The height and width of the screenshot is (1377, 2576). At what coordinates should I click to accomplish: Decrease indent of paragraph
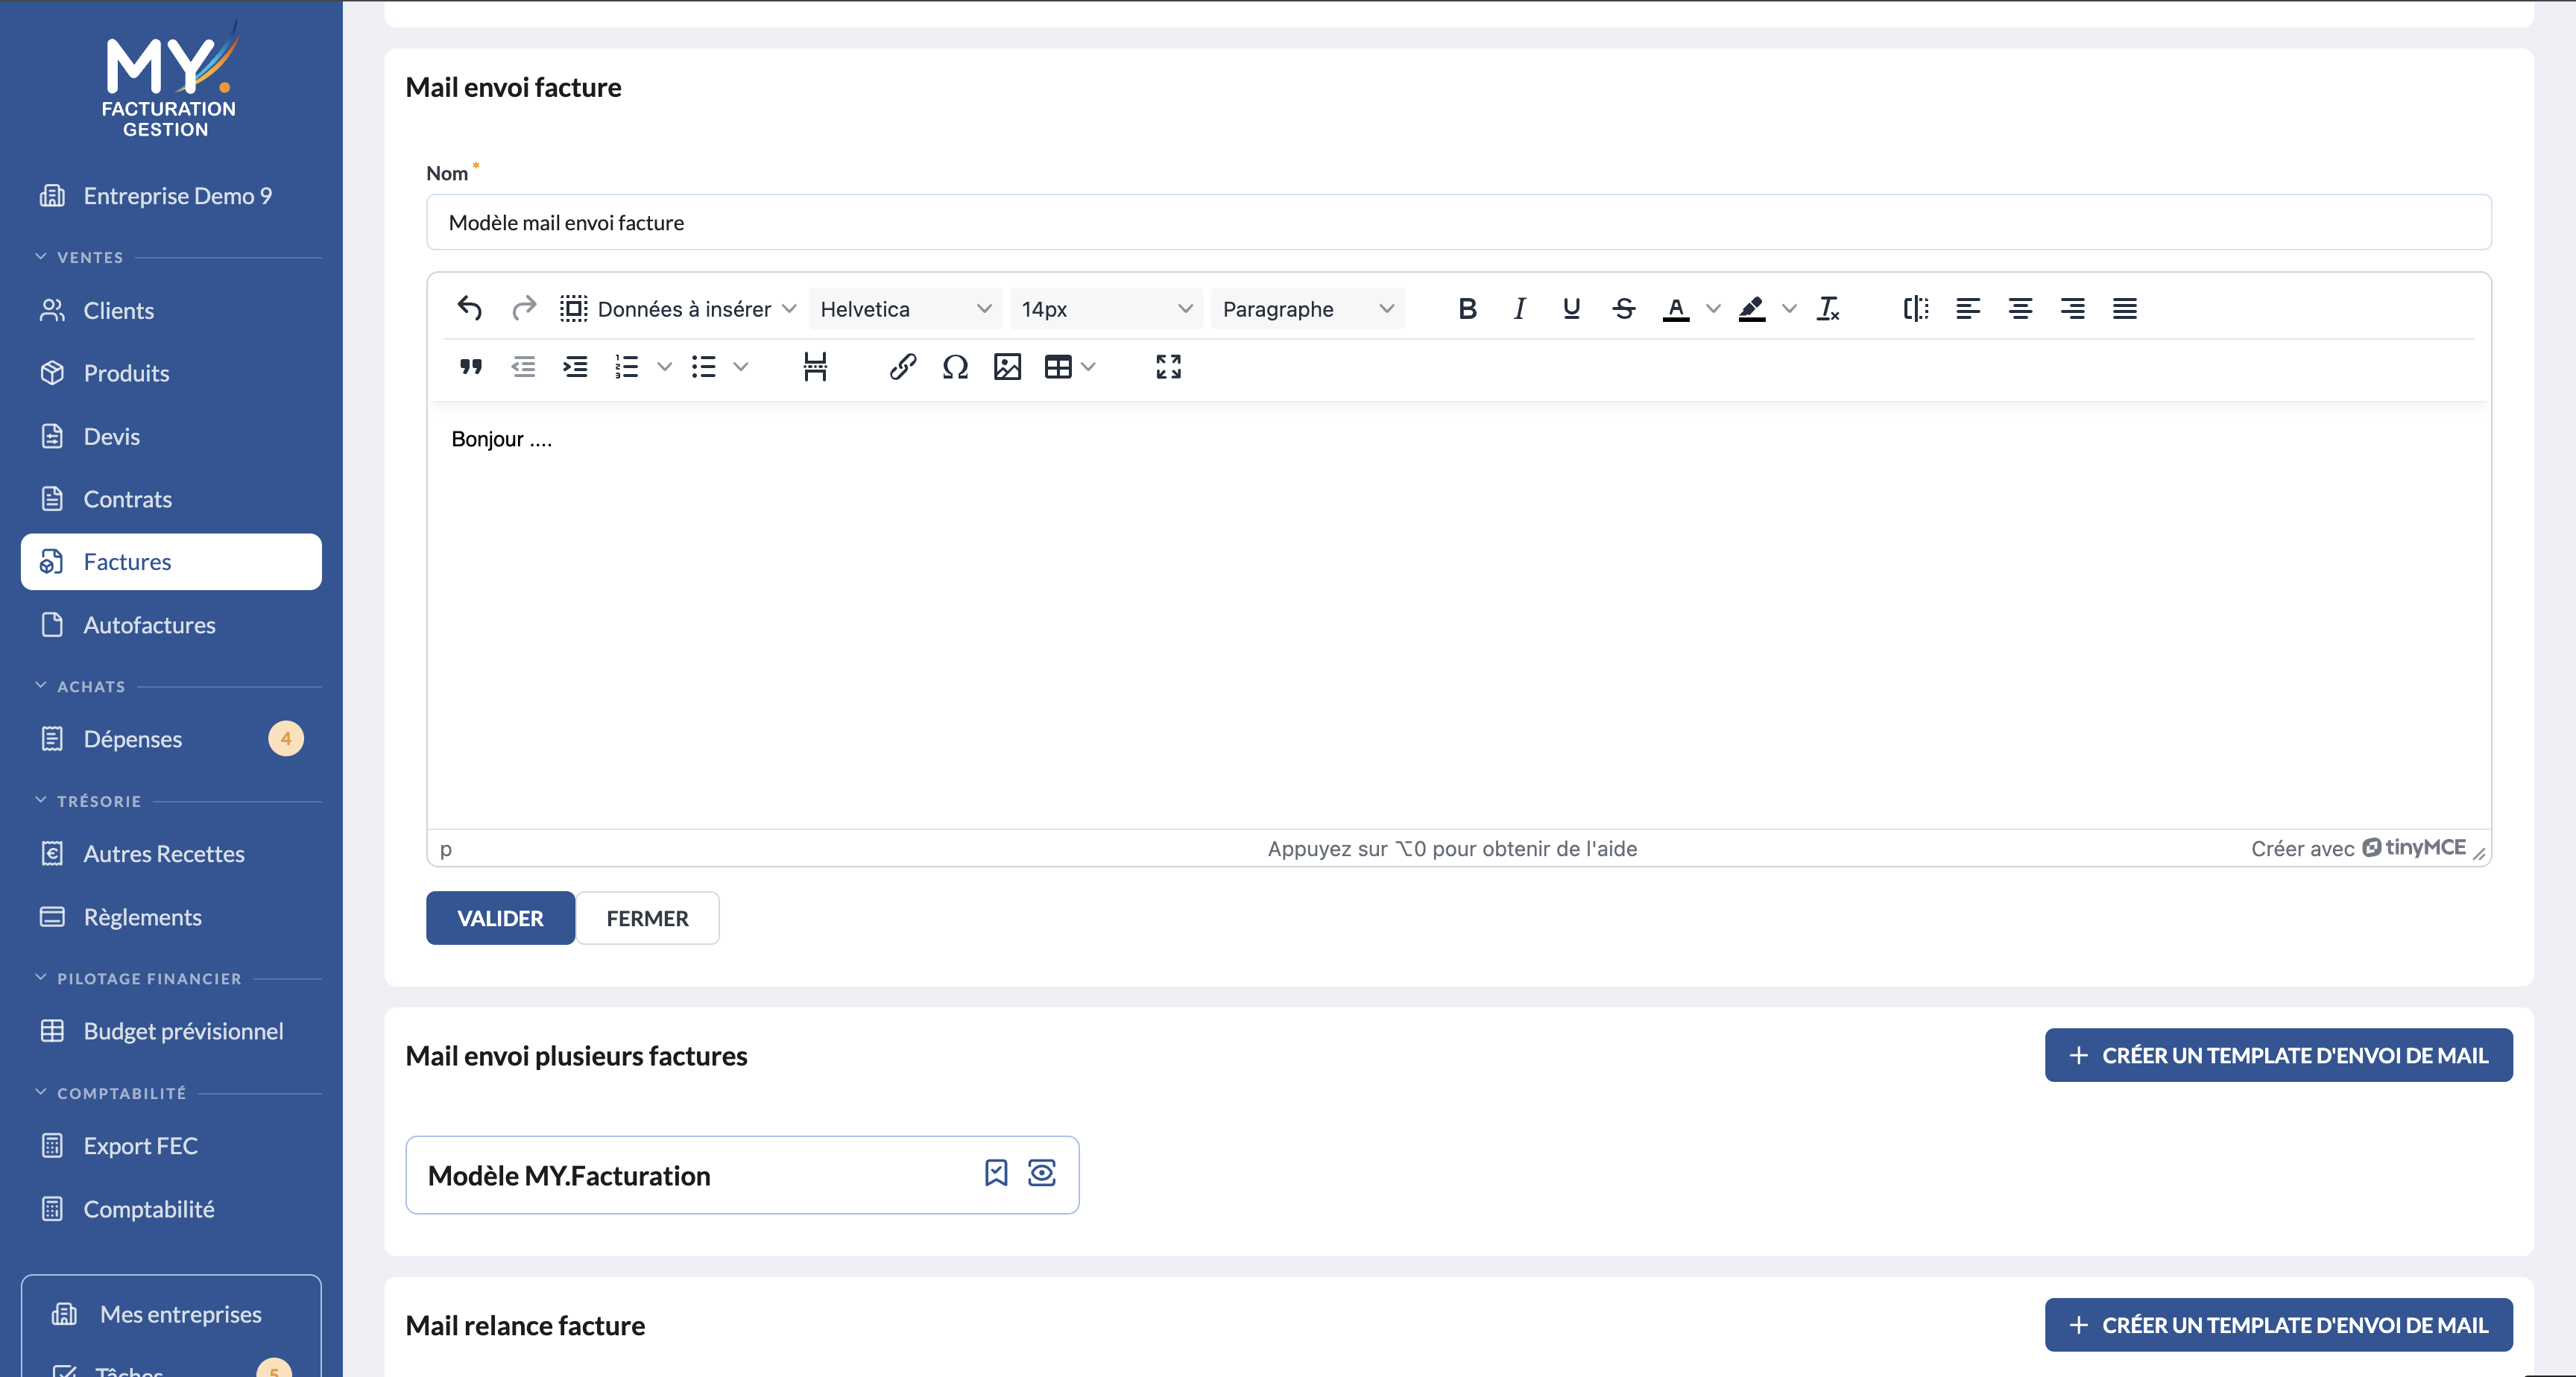(x=523, y=367)
